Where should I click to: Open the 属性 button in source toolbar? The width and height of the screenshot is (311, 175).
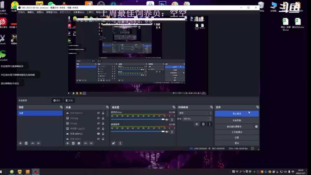point(57,101)
